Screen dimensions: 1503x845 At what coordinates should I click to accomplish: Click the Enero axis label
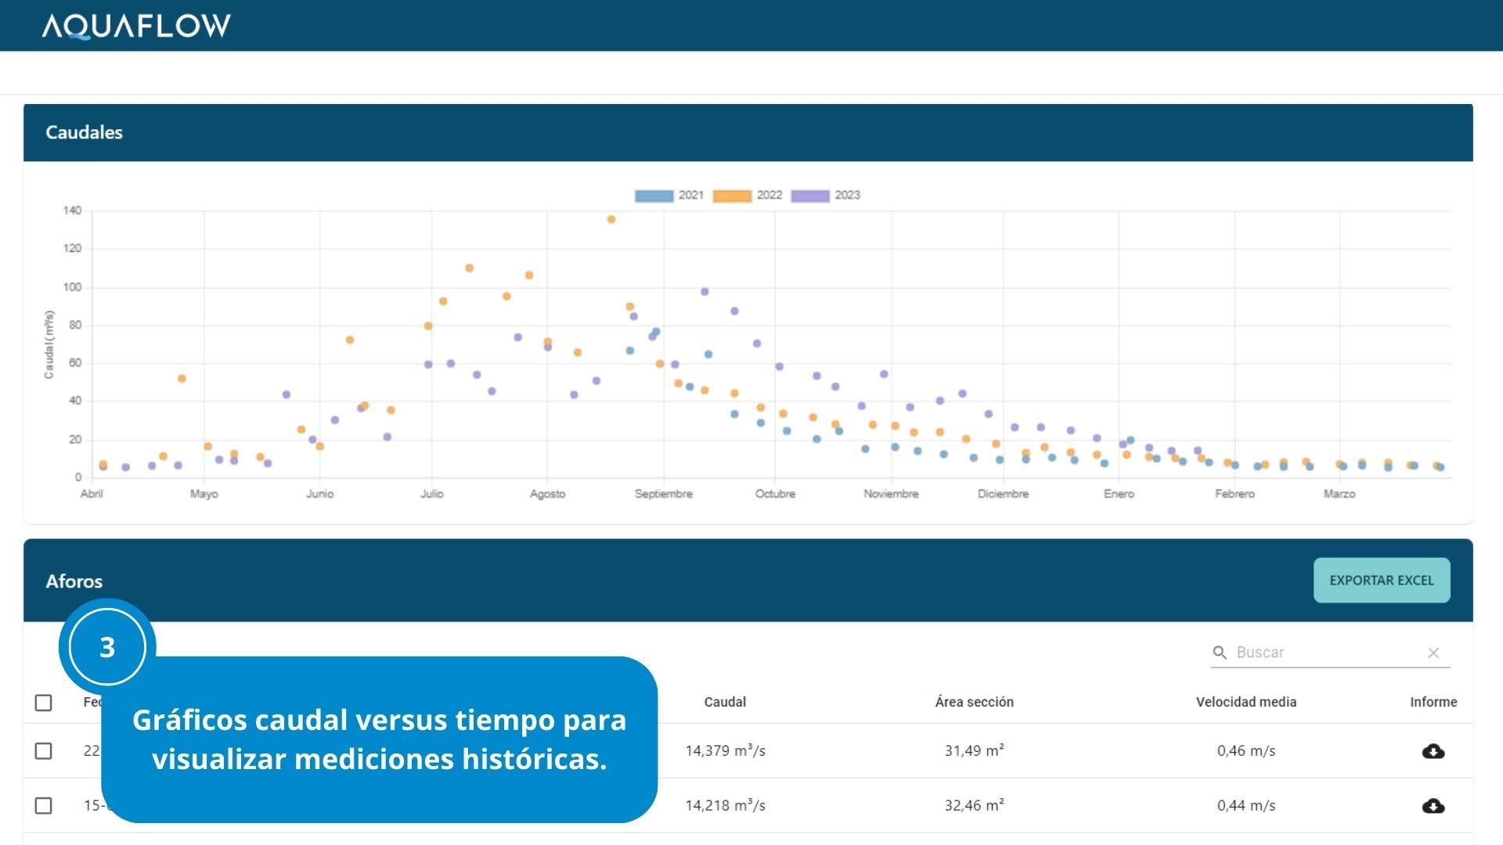pos(1119,494)
